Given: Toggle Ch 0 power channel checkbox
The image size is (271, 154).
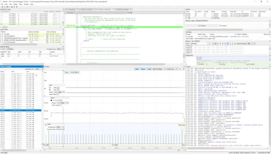Looking at the screenshot, I should click(x=61, y=100).
